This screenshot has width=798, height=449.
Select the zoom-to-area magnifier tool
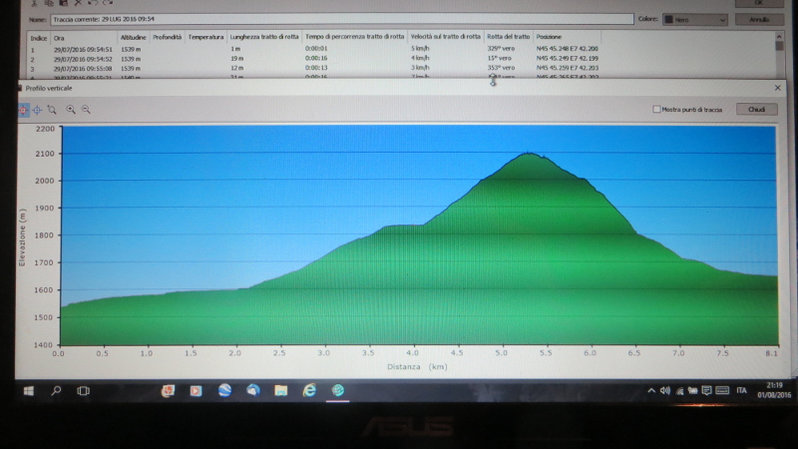tap(52, 110)
